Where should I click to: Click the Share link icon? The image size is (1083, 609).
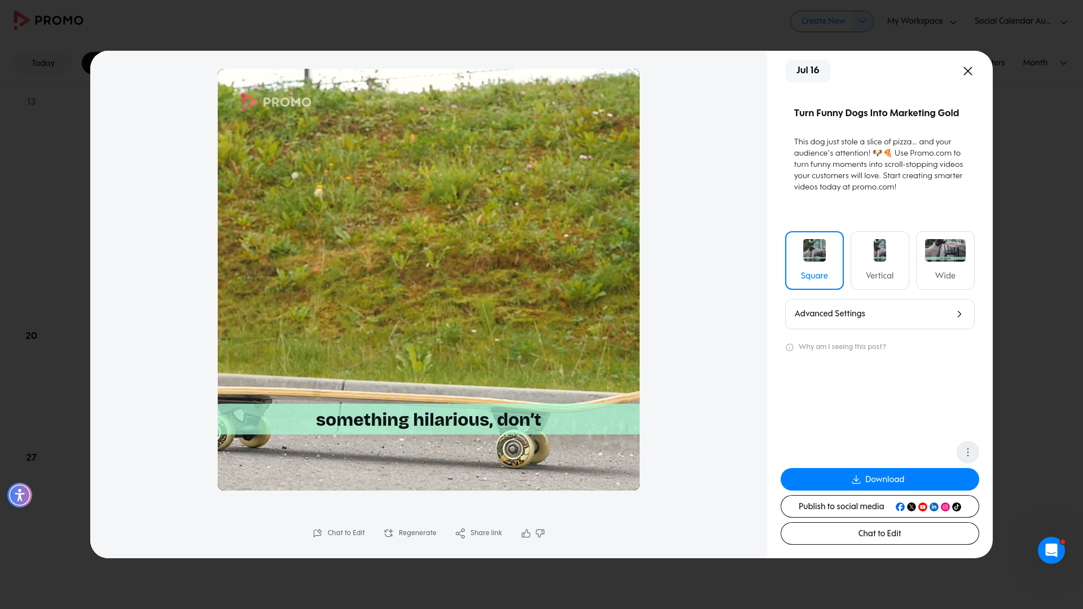click(x=460, y=533)
